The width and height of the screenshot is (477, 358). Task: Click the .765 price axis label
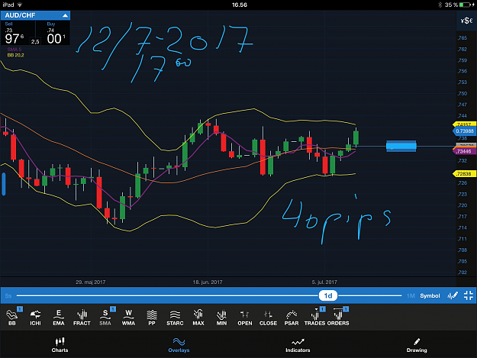point(462,38)
